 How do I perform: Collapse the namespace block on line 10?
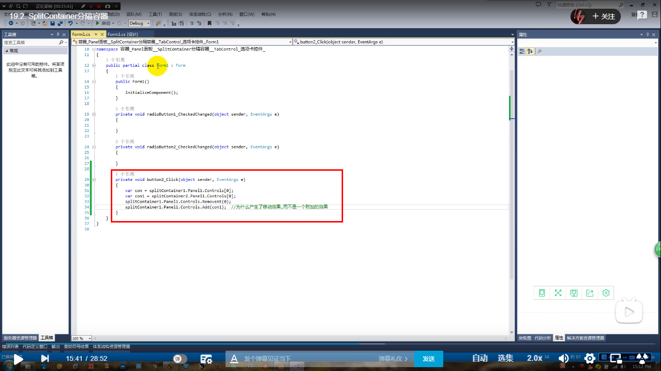(94, 49)
